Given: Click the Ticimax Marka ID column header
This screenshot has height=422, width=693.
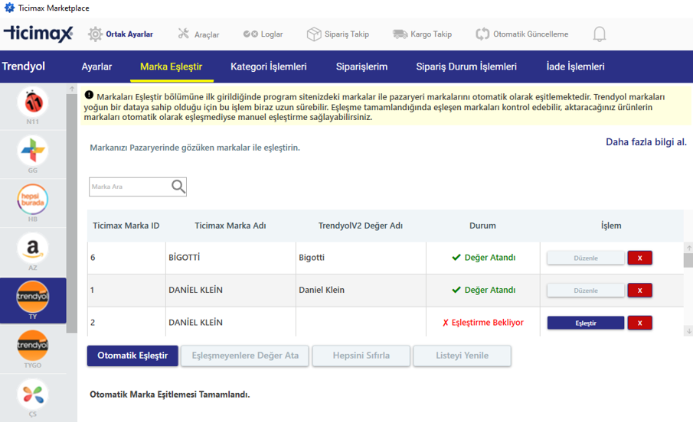Looking at the screenshot, I should (126, 226).
